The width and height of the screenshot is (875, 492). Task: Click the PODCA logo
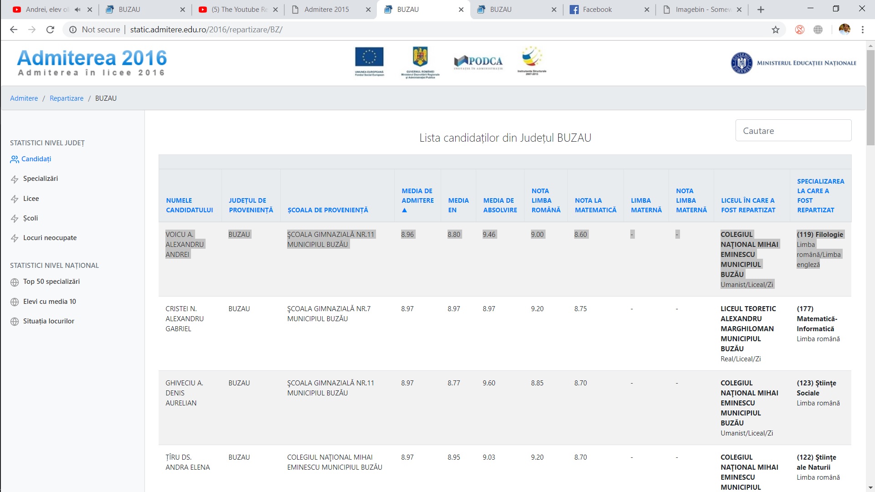click(479, 62)
